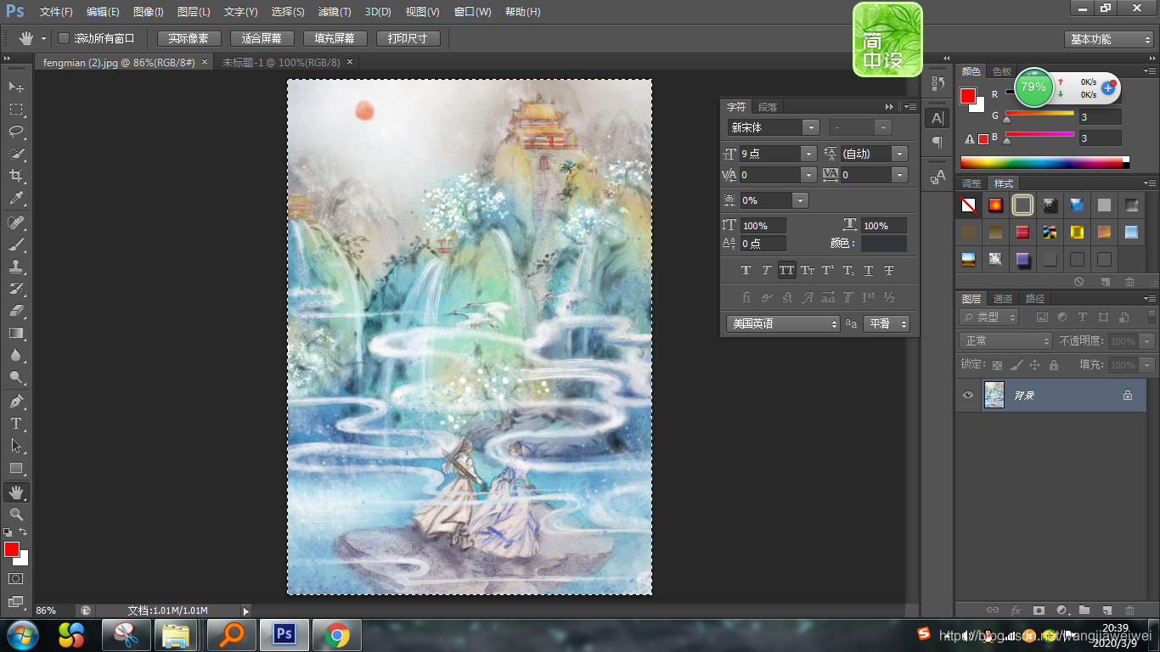Click the Strikethrough text style icon

coord(889,271)
